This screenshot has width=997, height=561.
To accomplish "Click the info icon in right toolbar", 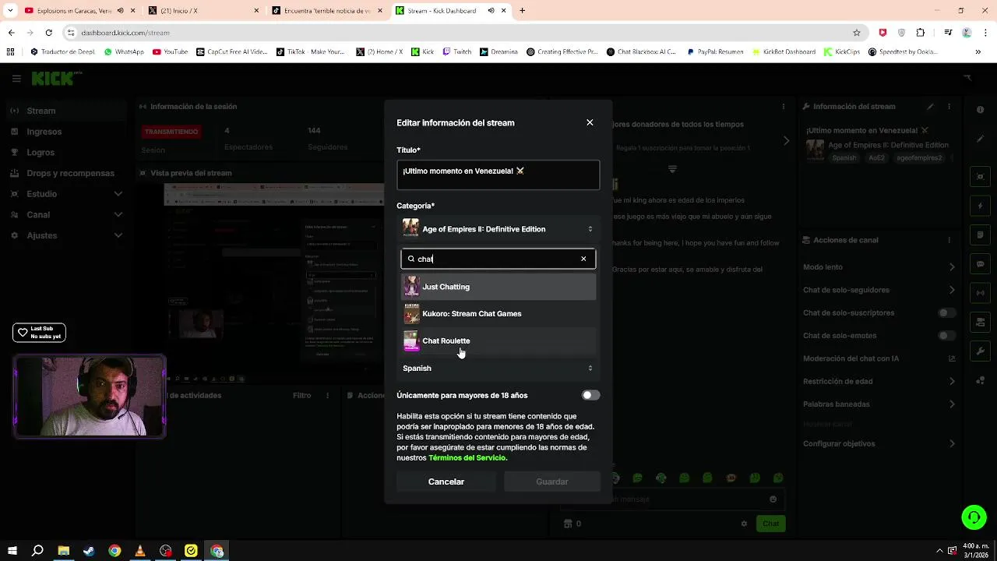I will click(981, 111).
